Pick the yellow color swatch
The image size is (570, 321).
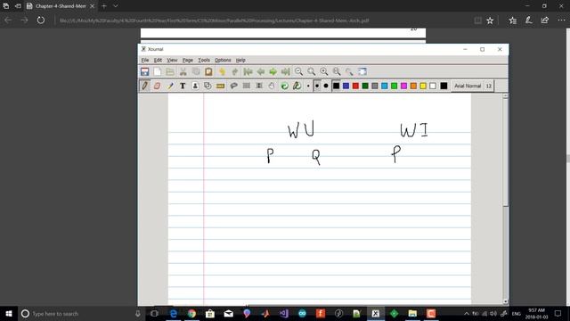pos(423,86)
